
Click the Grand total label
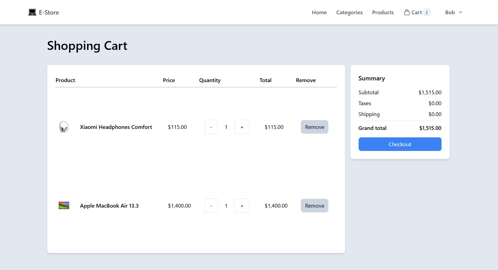click(x=372, y=128)
